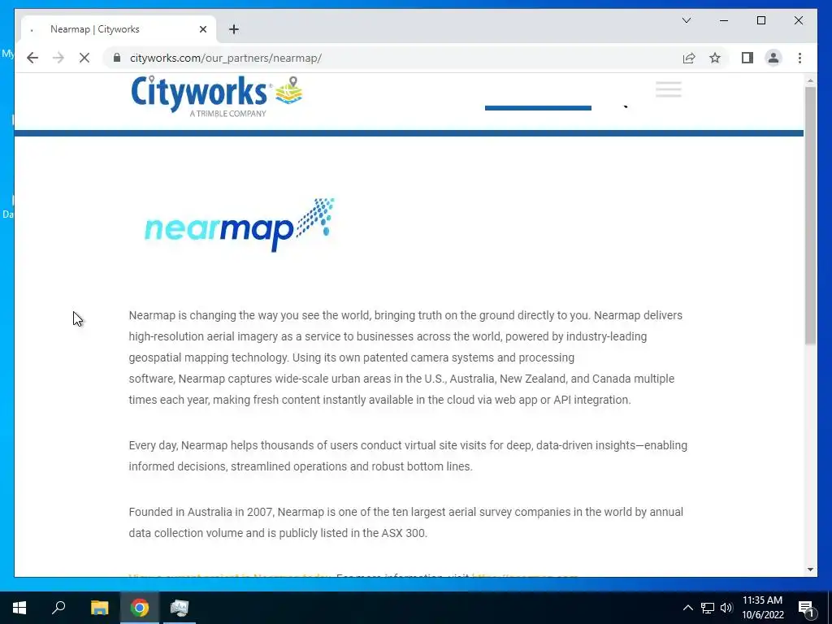Close the Nearmap | Cityworks tab

pos(202,29)
